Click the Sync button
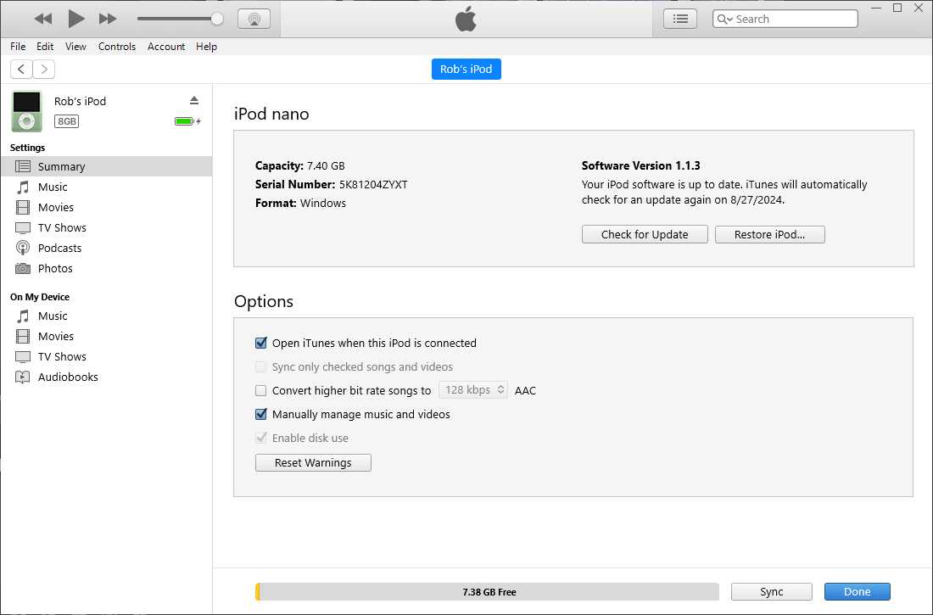 [771, 592]
